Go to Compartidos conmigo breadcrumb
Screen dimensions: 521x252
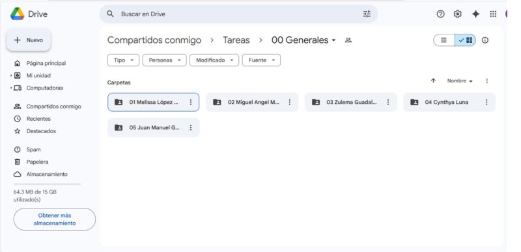pos(154,40)
